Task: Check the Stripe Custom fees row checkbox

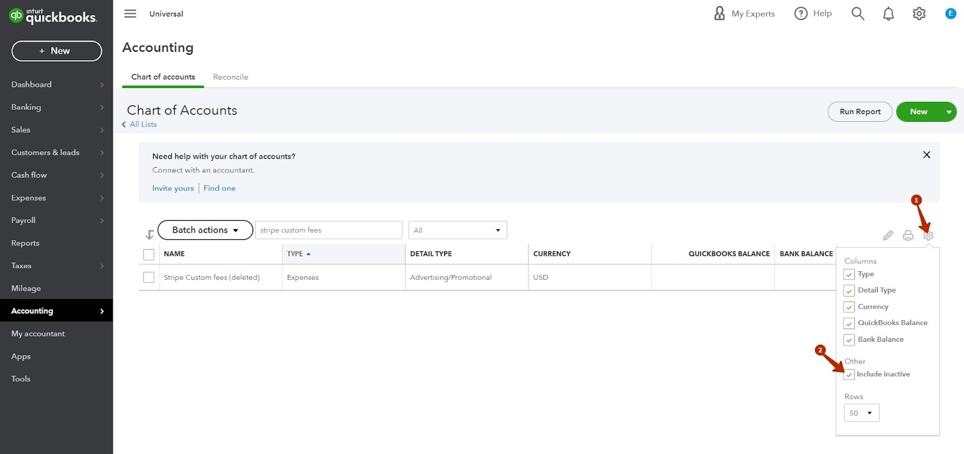Action: (x=149, y=277)
